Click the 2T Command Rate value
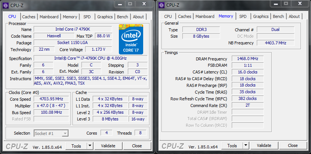Viewport: 311px width, 154px height. 247,105
